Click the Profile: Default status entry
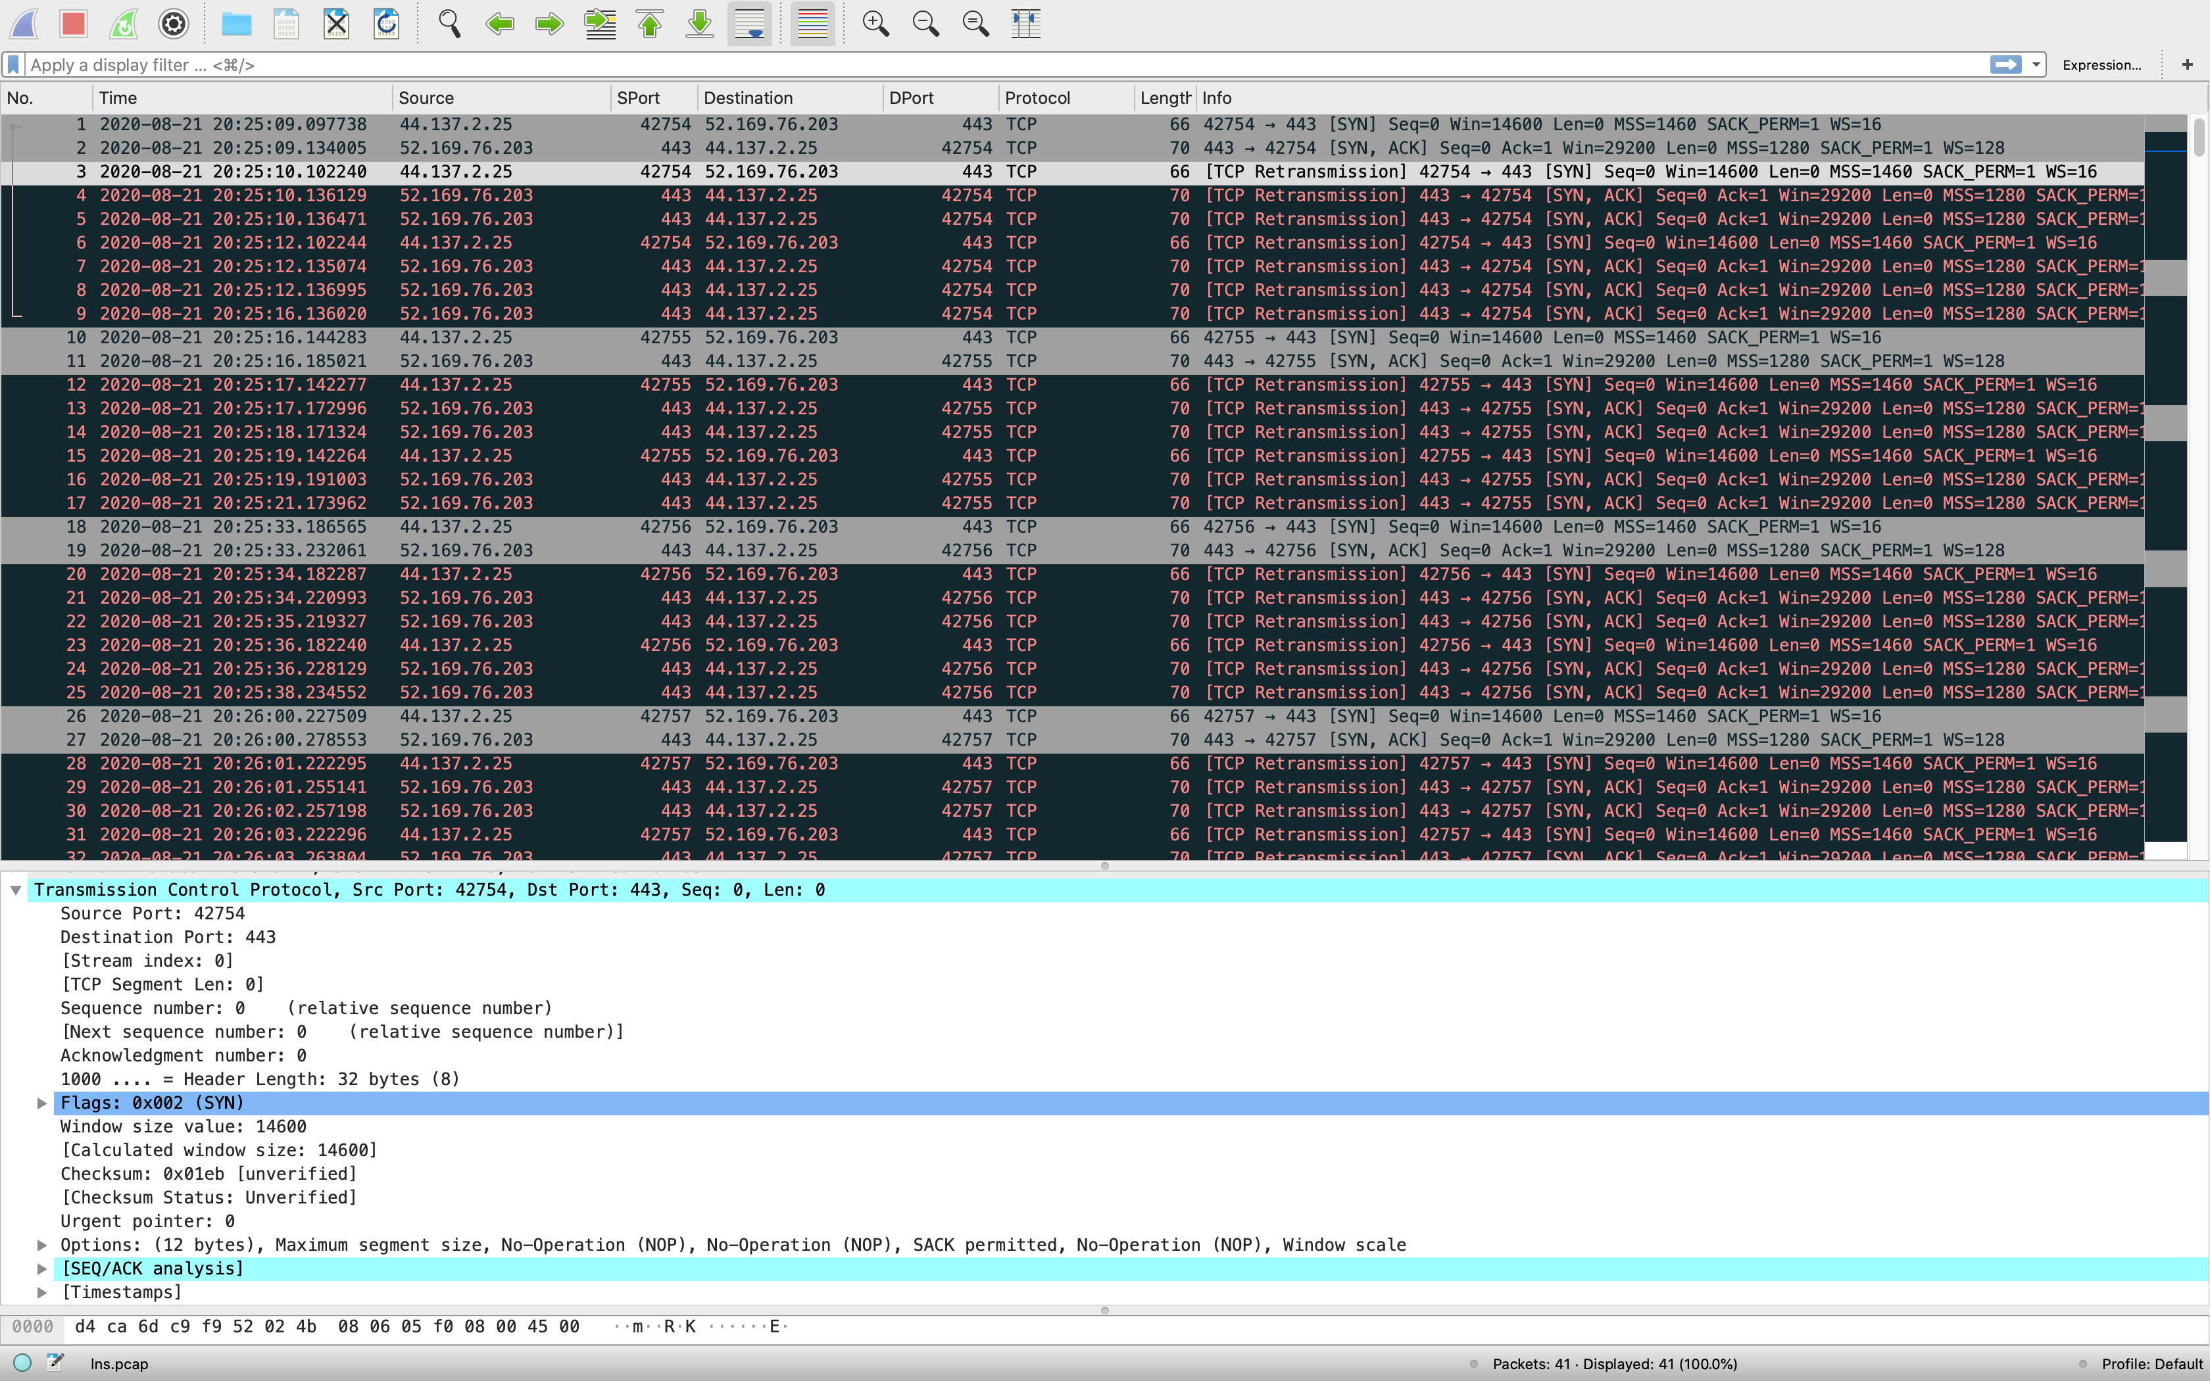Viewport: 2210px width, 1381px height. (2153, 1364)
